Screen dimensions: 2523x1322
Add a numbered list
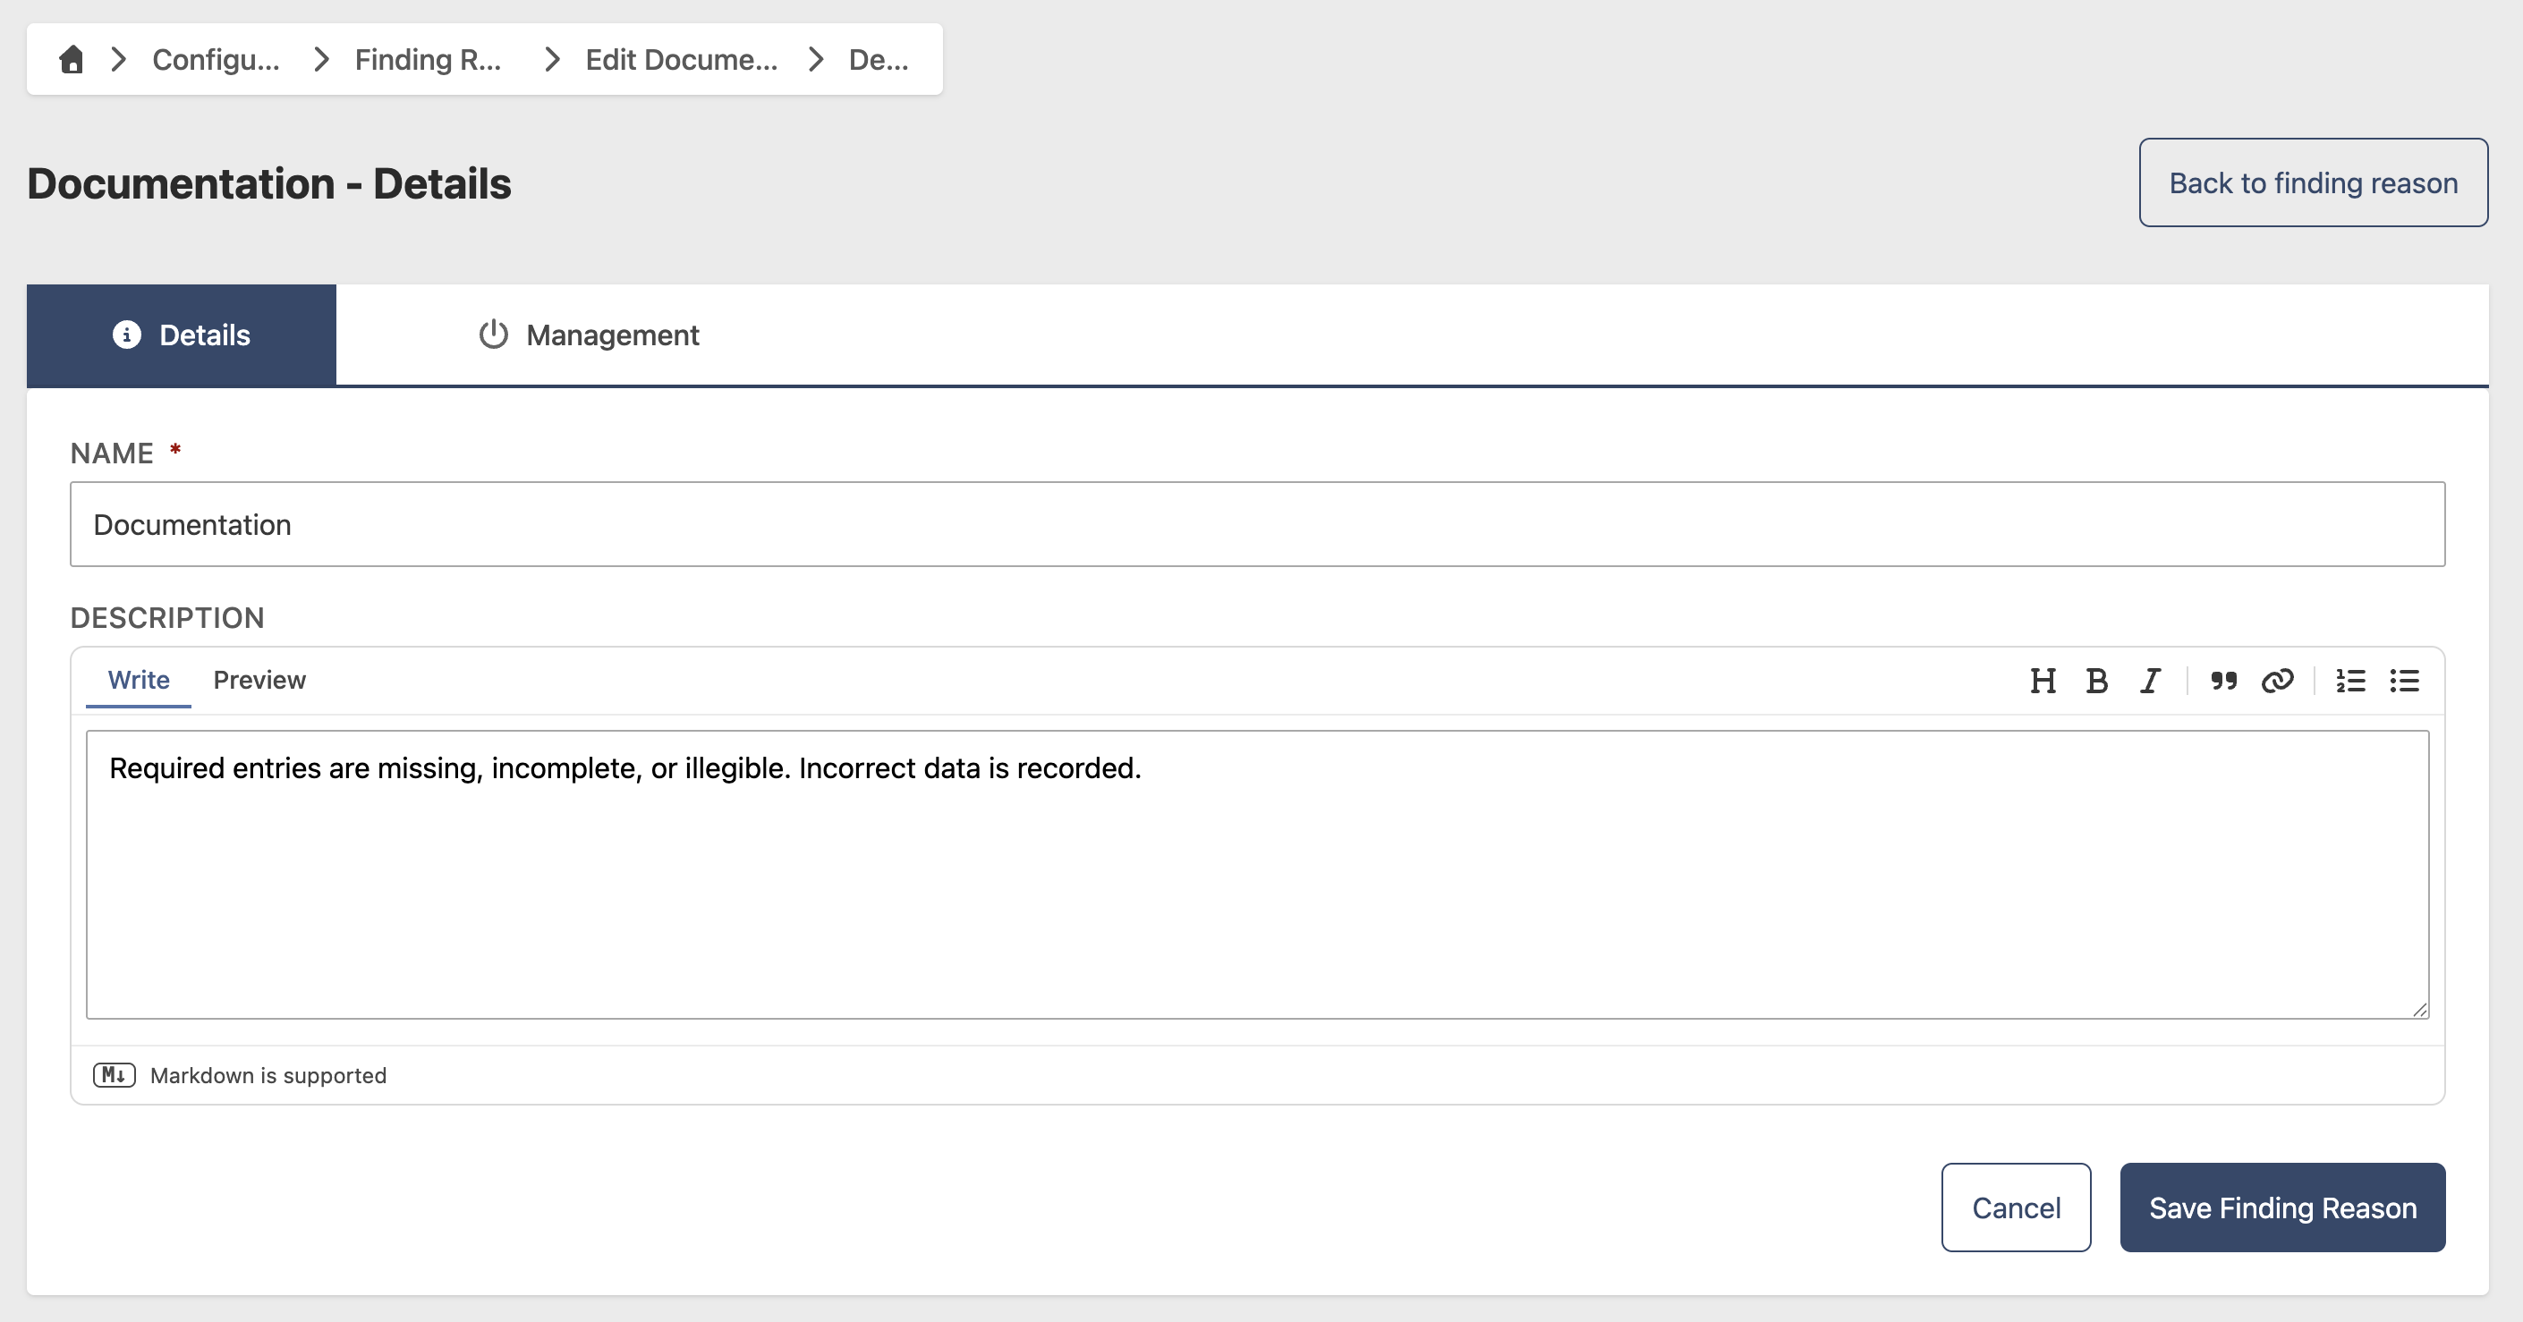[2350, 681]
